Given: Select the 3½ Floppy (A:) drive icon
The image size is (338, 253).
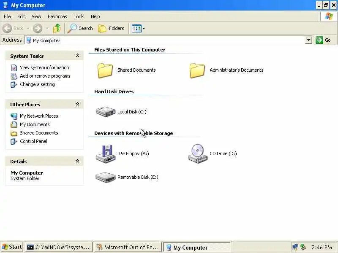Looking at the screenshot, I should [105, 153].
